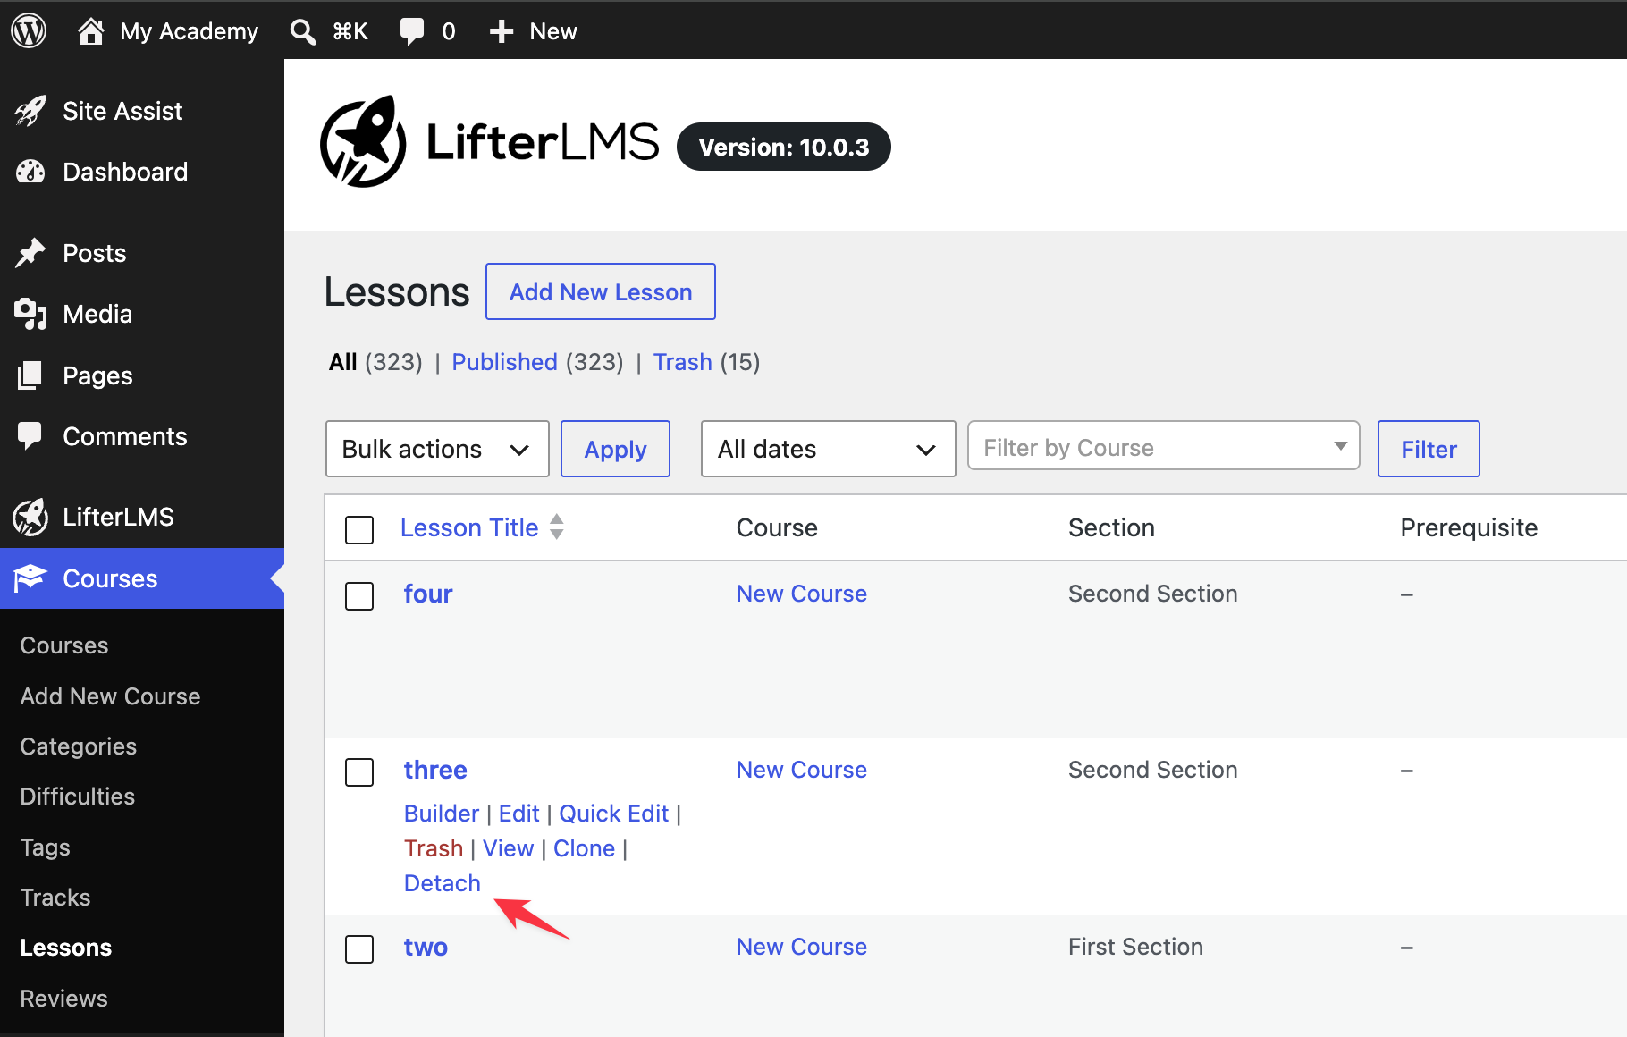The height and width of the screenshot is (1037, 1627).
Task: Detach lesson three from its course
Action: pos(443,883)
